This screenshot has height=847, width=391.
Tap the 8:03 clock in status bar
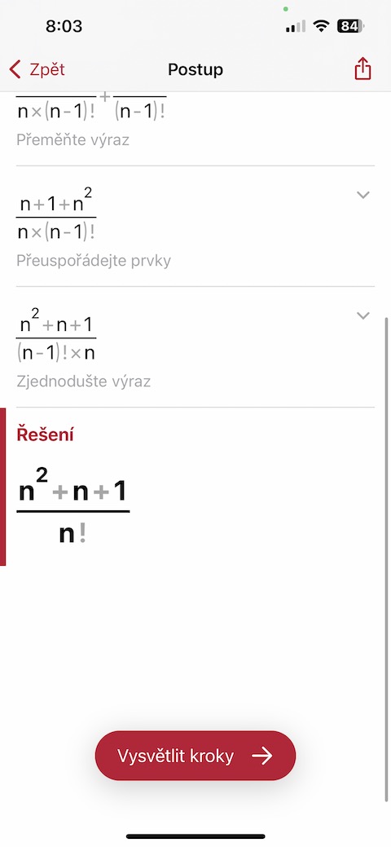64,26
